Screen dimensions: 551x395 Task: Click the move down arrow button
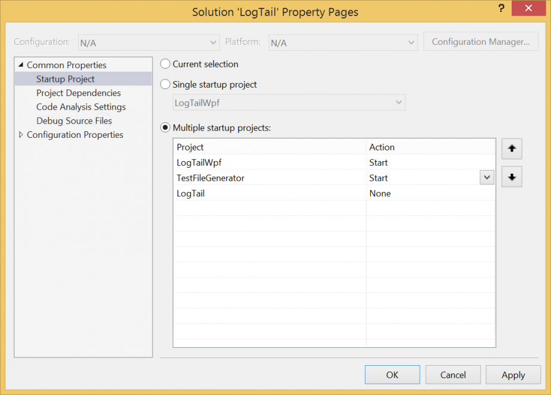[512, 177]
